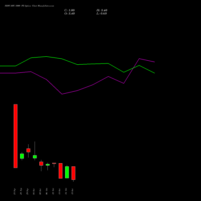Click the green candle for 14 Oct
The height and width of the screenshot is (201, 201).
[x=67, y=172]
